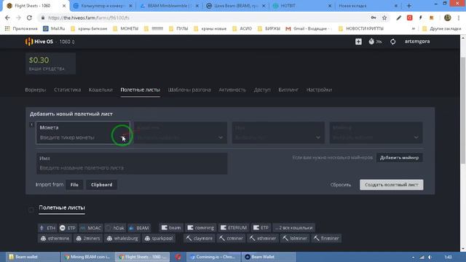
Task: Switch to the Кошельки tab
Action: [100, 90]
